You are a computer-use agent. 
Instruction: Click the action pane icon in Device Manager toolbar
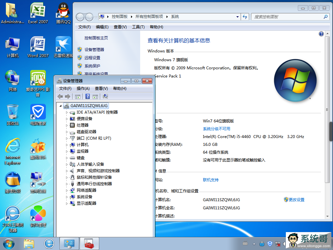coord(95,96)
